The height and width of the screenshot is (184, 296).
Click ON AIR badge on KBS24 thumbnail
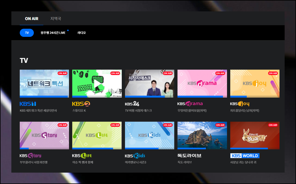click(x=168, y=73)
